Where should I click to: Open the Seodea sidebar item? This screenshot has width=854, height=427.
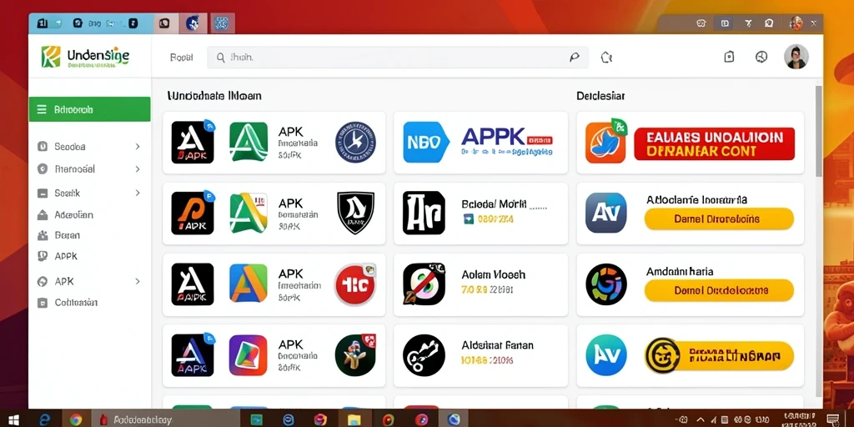pyautogui.click(x=70, y=147)
